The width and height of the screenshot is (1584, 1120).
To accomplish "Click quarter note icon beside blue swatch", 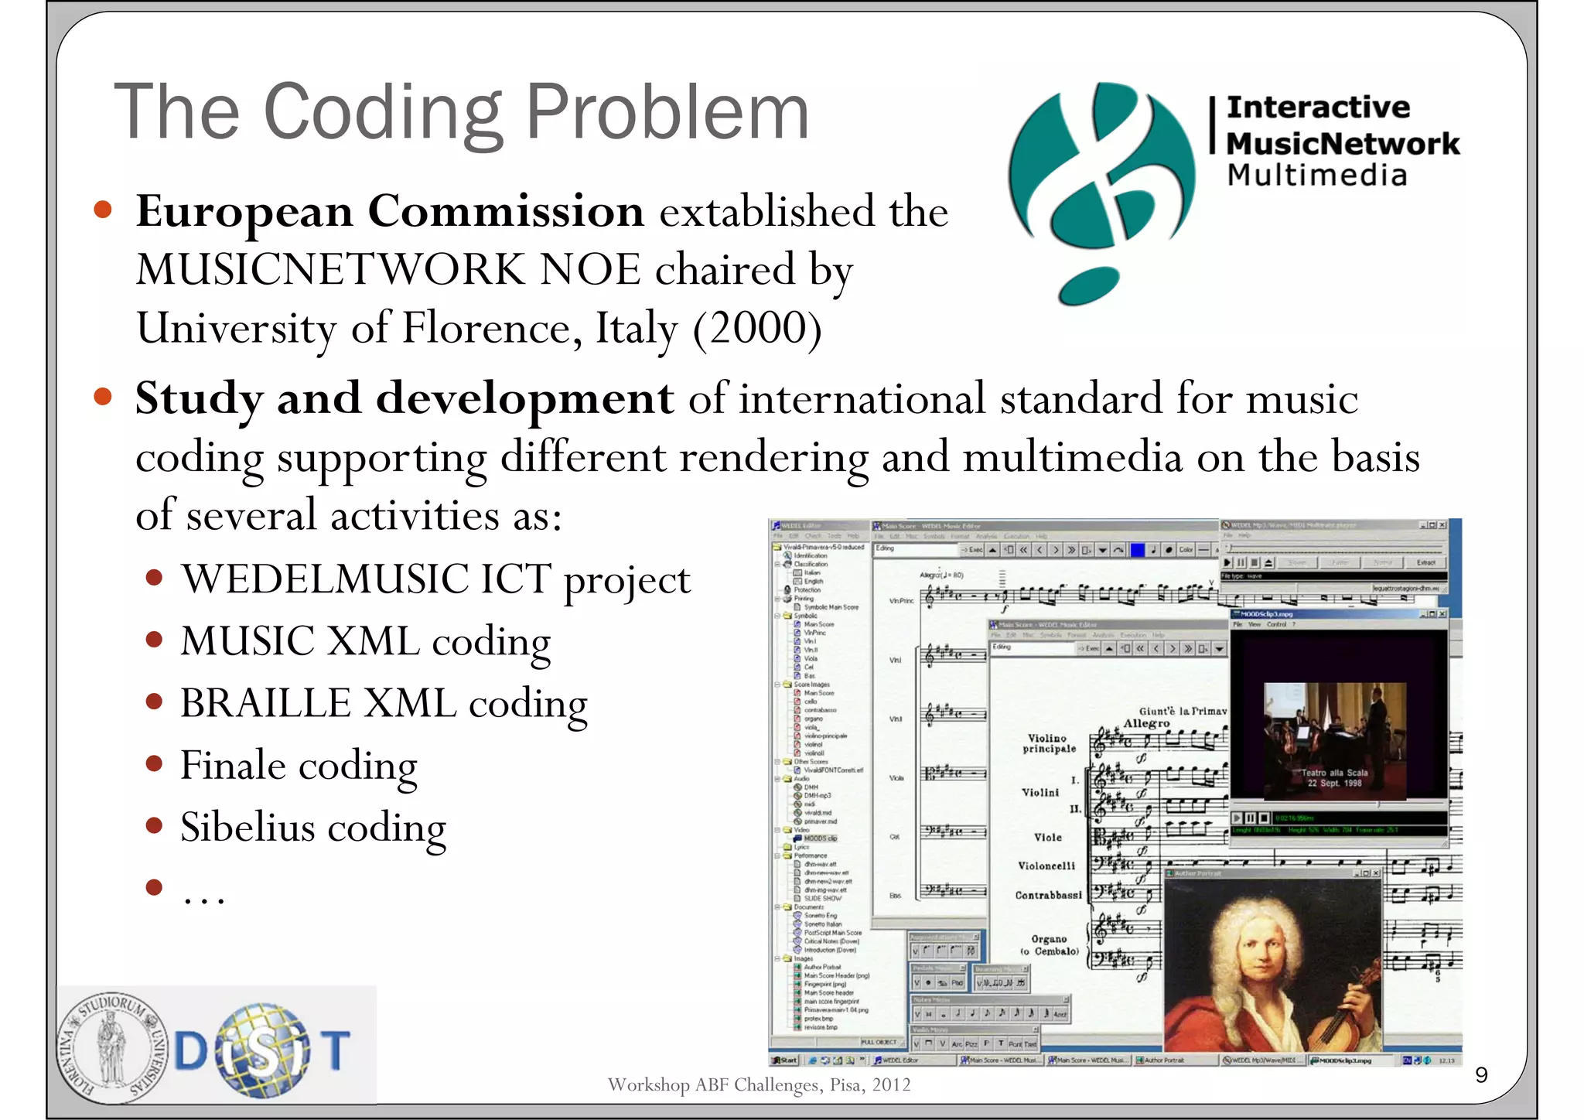I will [x=1153, y=550].
